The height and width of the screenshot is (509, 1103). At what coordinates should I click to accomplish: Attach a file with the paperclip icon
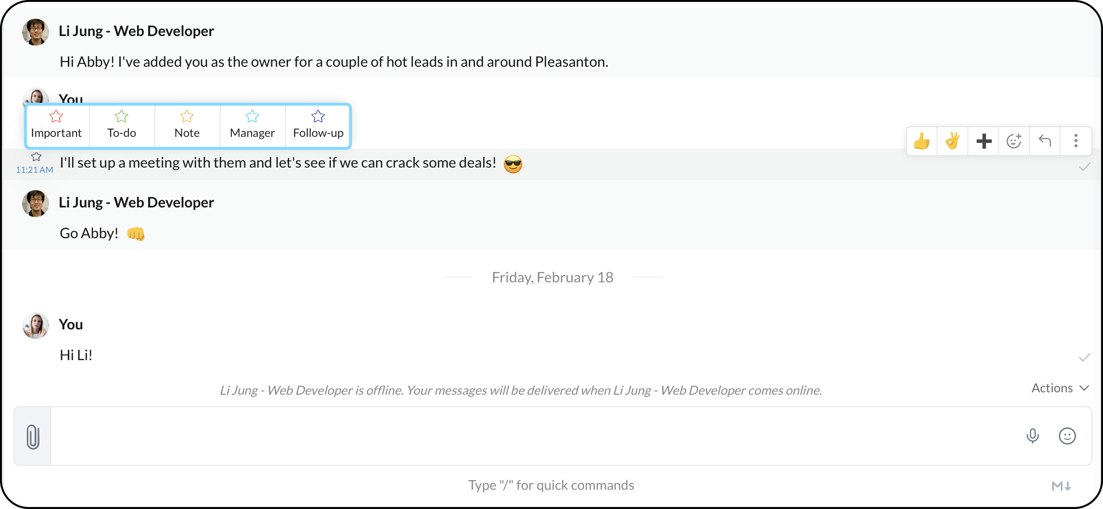33,436
